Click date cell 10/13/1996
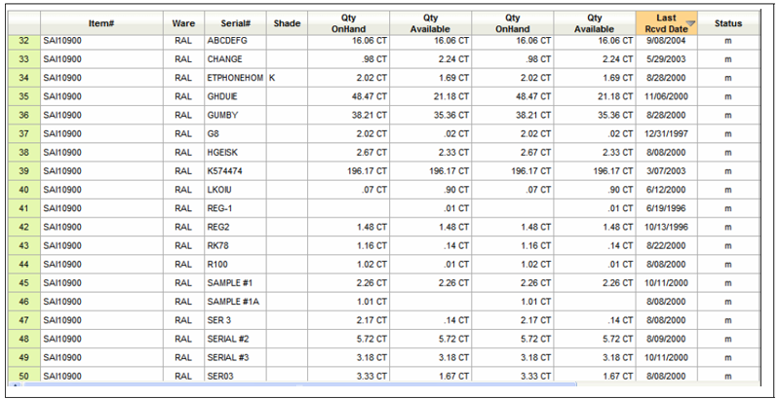Viewport: 780px width, 399px height. coord(667,227)
